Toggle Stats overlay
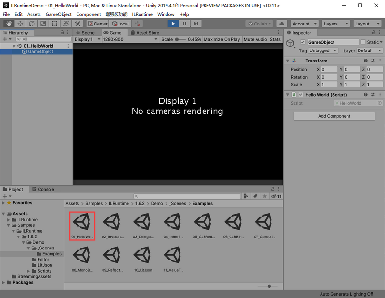 (x=275, y=39)
